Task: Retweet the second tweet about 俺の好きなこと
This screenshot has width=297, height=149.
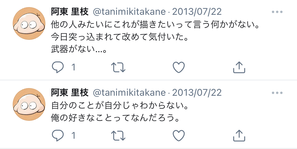Action: (119, 136)
